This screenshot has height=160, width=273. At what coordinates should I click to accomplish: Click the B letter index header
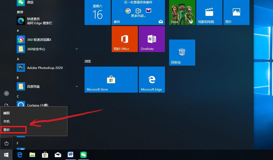pyautogui.click(x=18, y=78)
